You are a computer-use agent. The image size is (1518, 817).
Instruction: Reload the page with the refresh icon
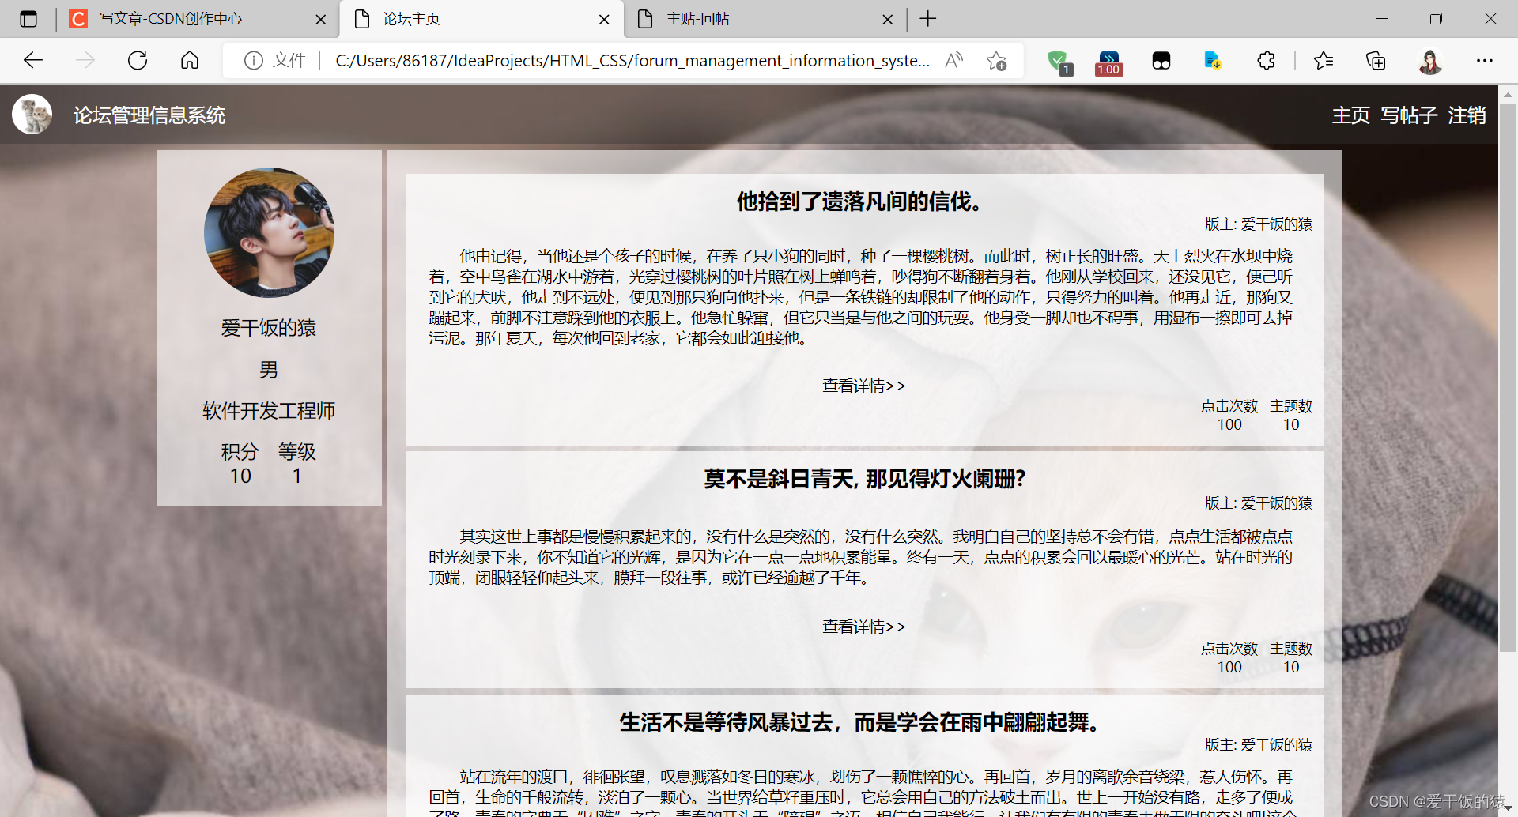coord(138,60)
